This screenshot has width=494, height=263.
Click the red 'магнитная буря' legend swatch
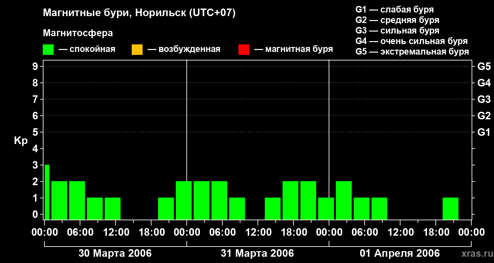[244, 50]
